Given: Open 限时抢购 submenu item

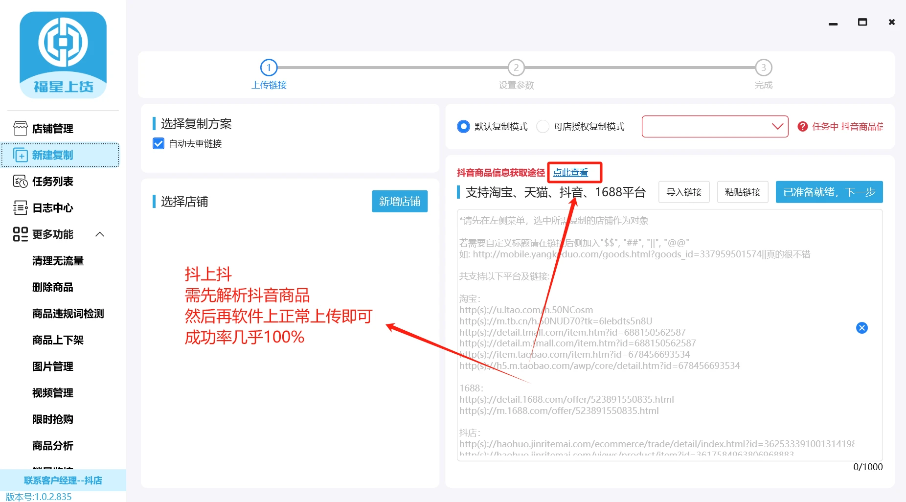Looking at the screenshot, I should click(x=53, y=419).
